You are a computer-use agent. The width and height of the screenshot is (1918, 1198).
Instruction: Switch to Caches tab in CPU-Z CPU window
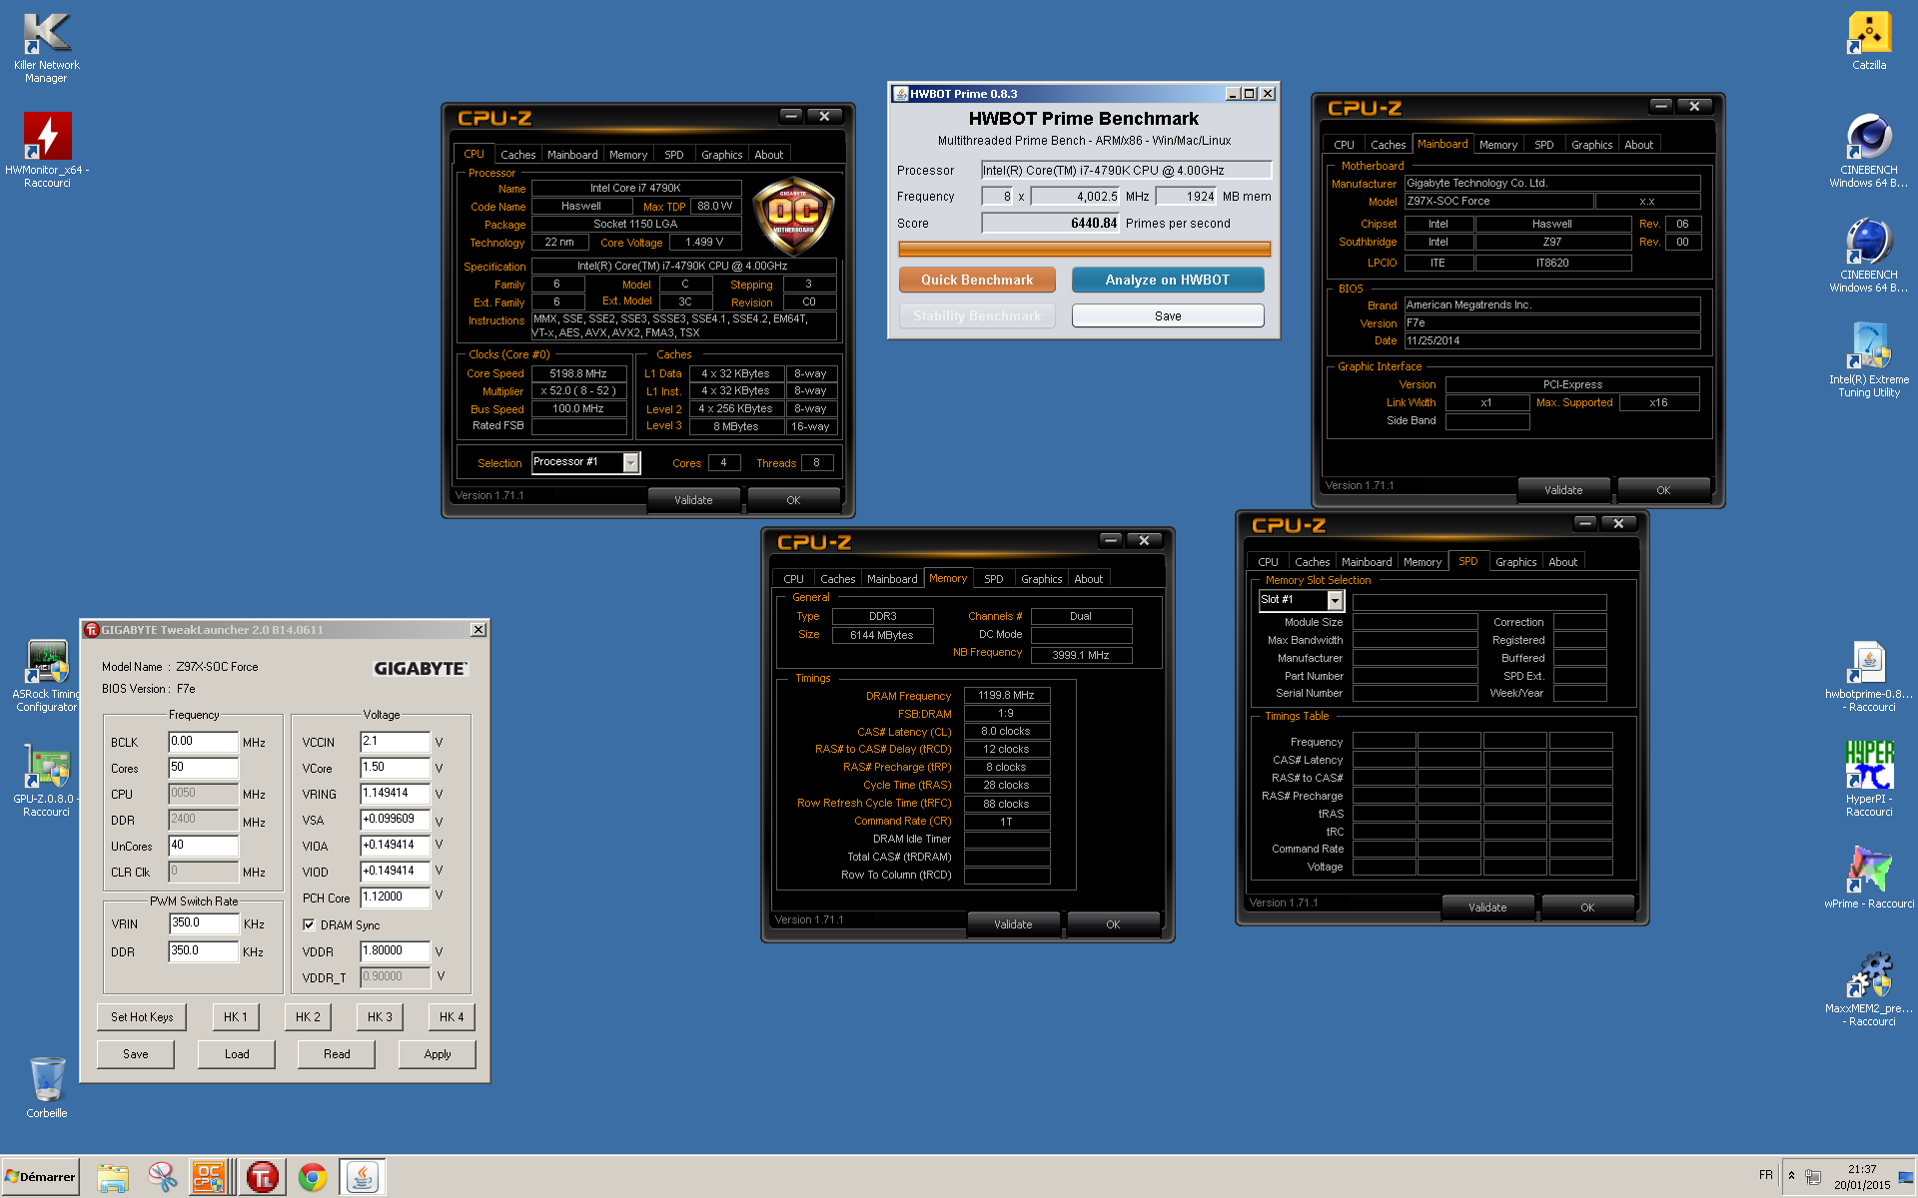tap(517, 155)
